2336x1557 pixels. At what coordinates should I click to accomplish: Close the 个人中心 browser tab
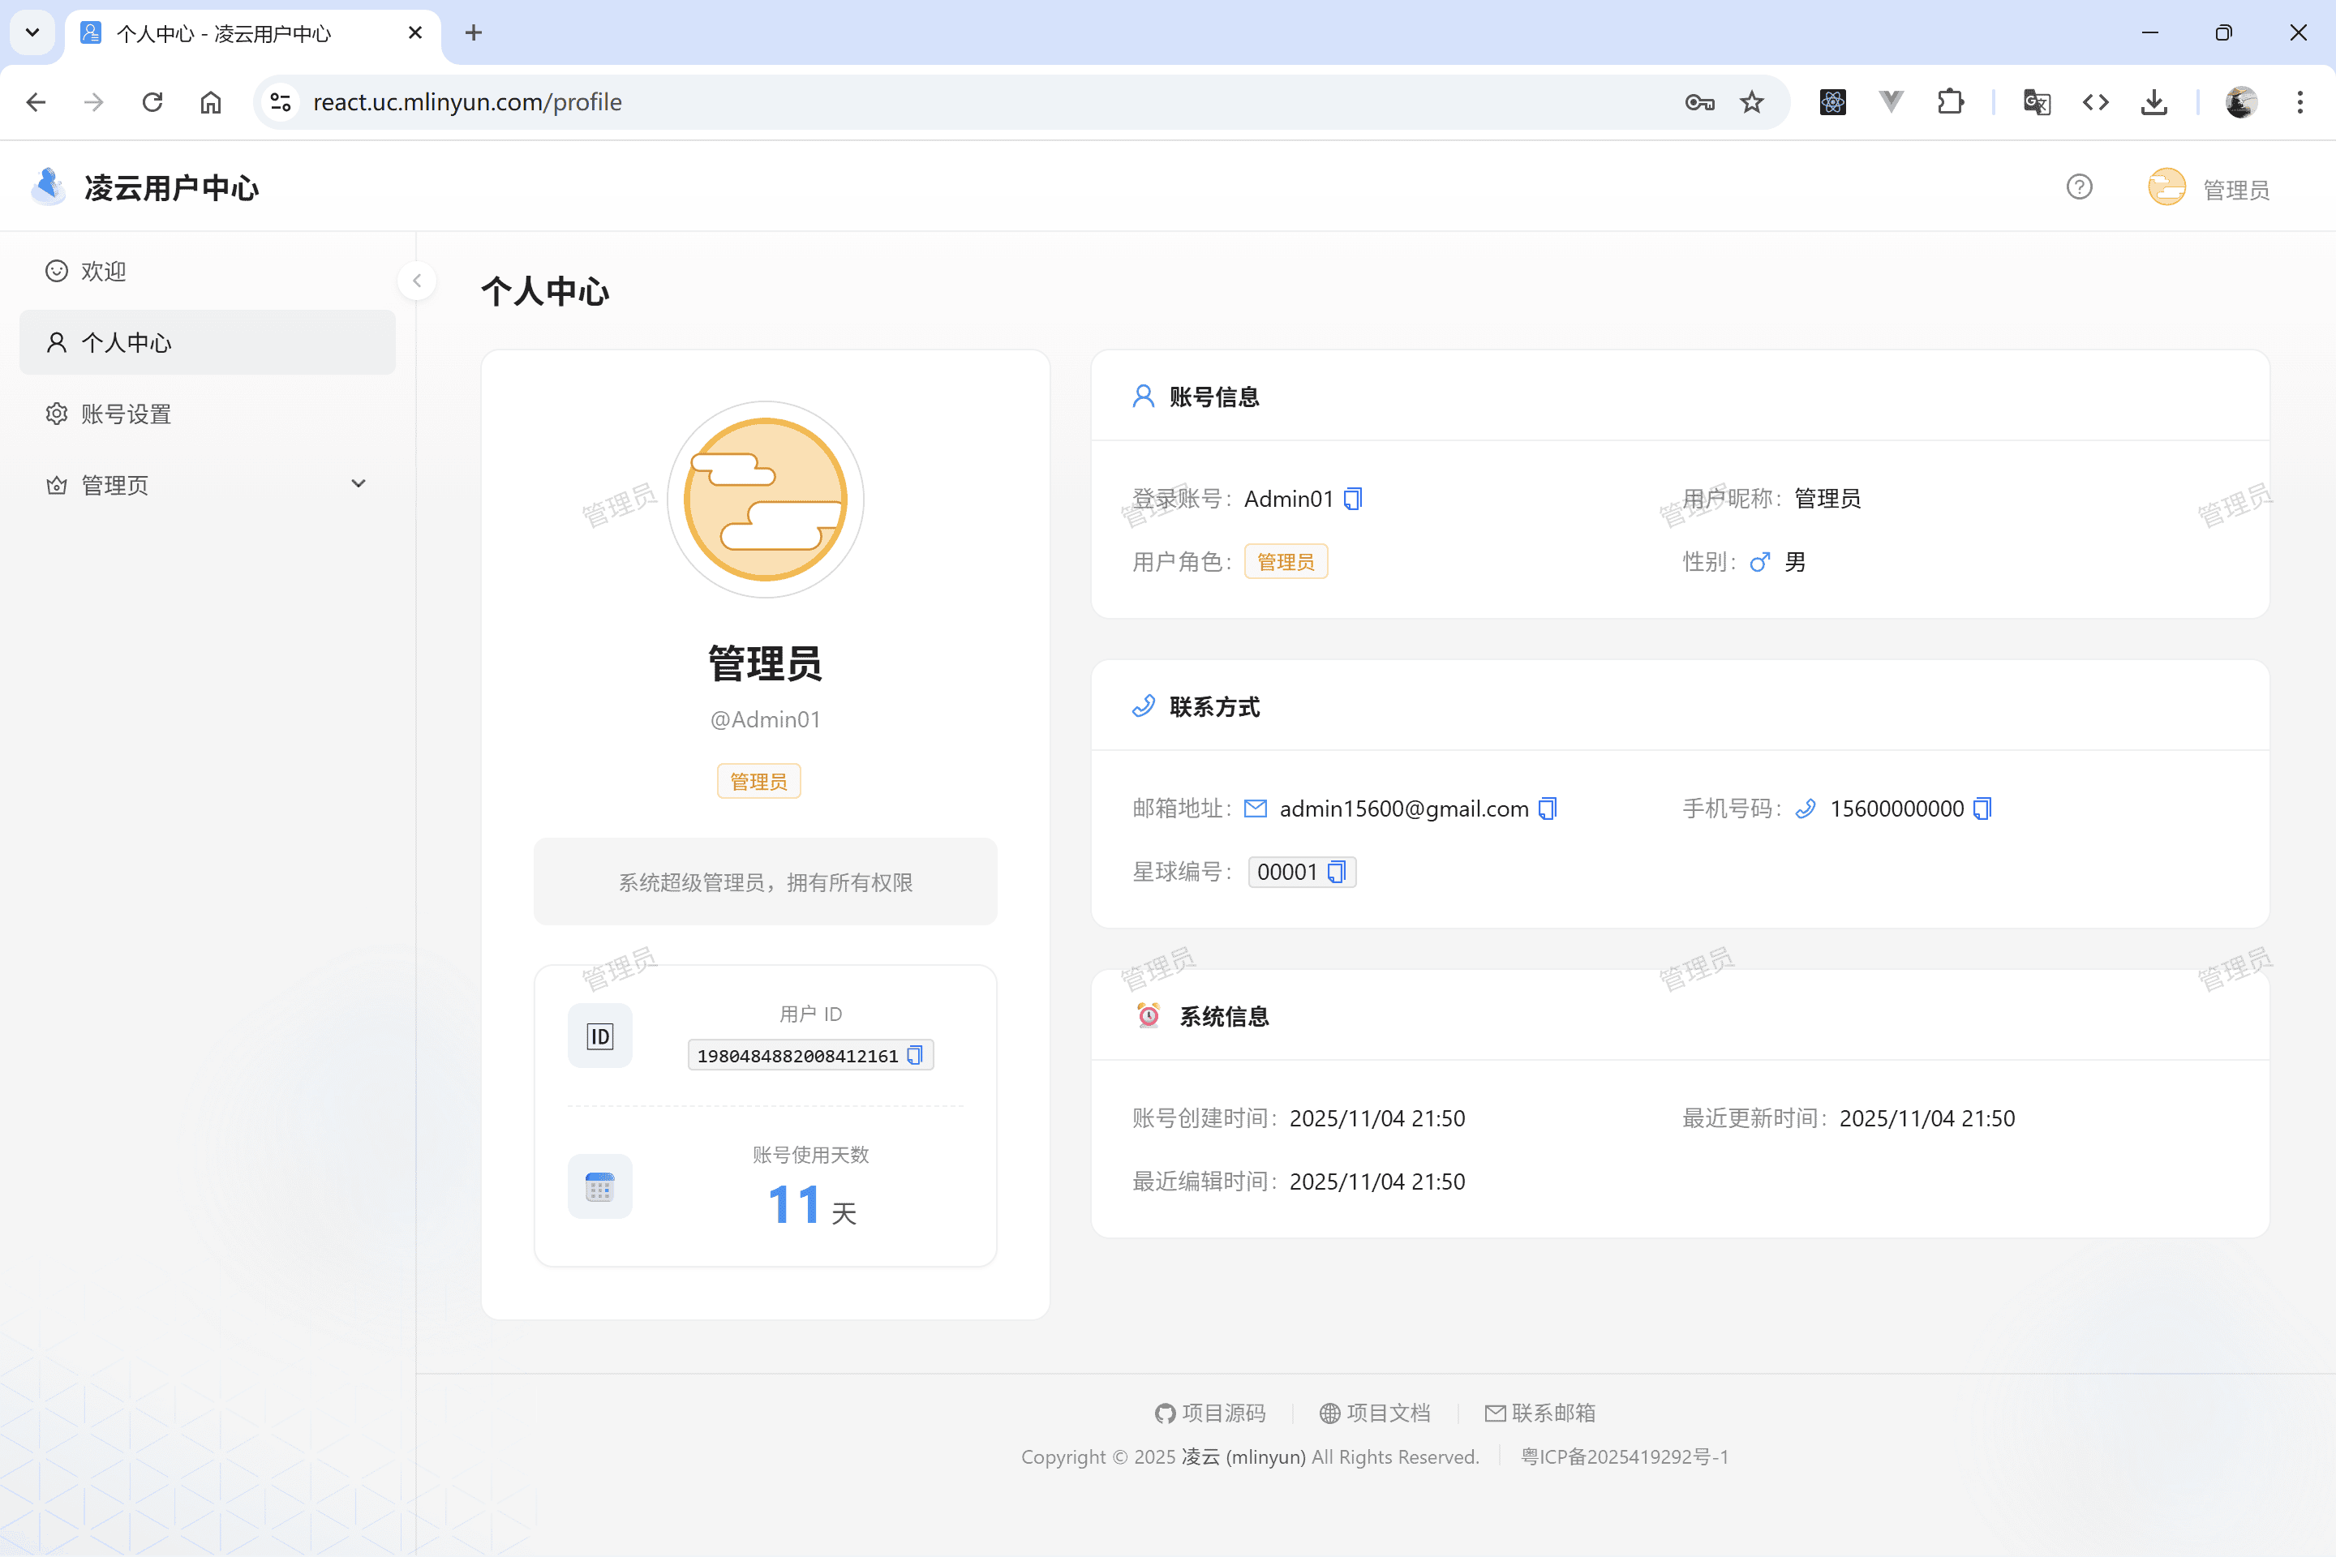(415, 32)
